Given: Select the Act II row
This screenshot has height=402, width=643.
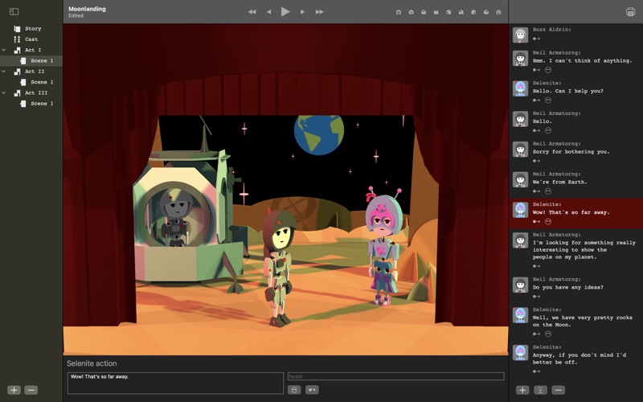Looking at the screenshot, I should [31, 72].
